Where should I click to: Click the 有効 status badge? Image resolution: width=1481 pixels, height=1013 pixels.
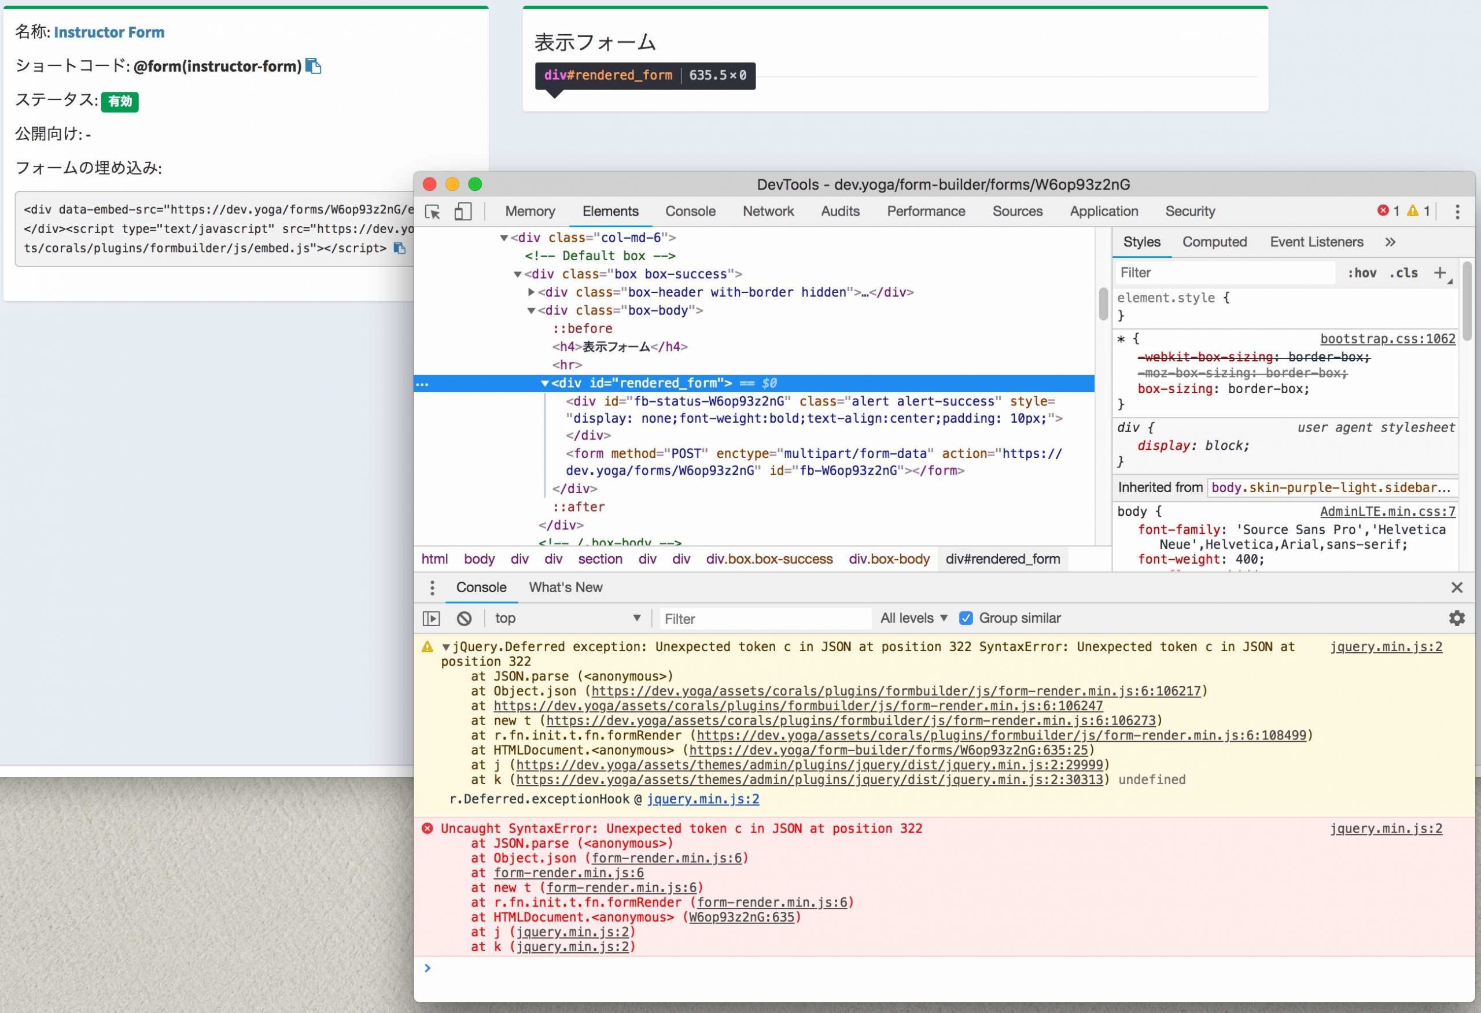120,101
